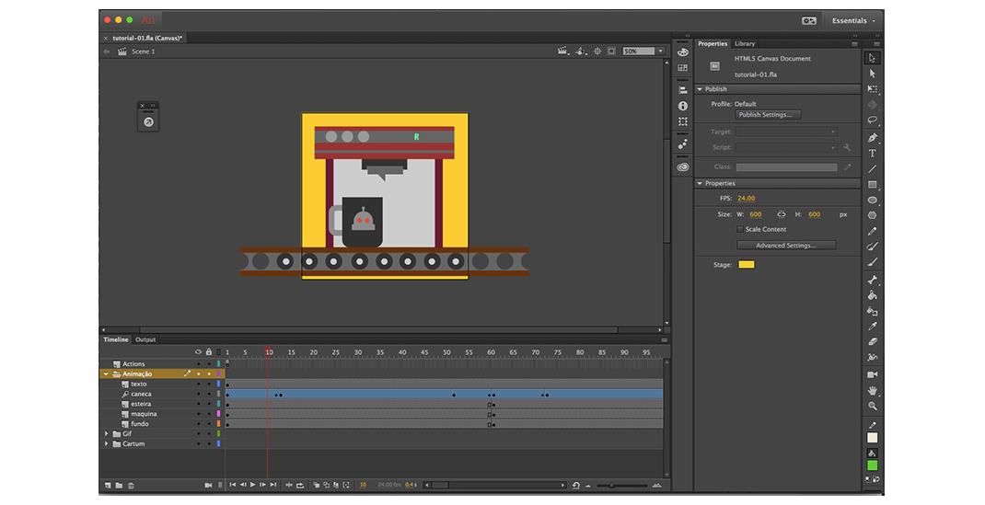985x505 pixels.
Task: Click the Publish Settings button
Action: point(768,115)
